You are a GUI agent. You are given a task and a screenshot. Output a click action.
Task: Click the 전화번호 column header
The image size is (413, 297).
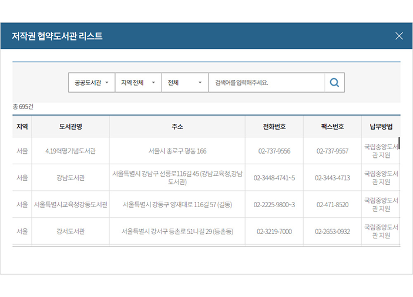coord(274,127)
